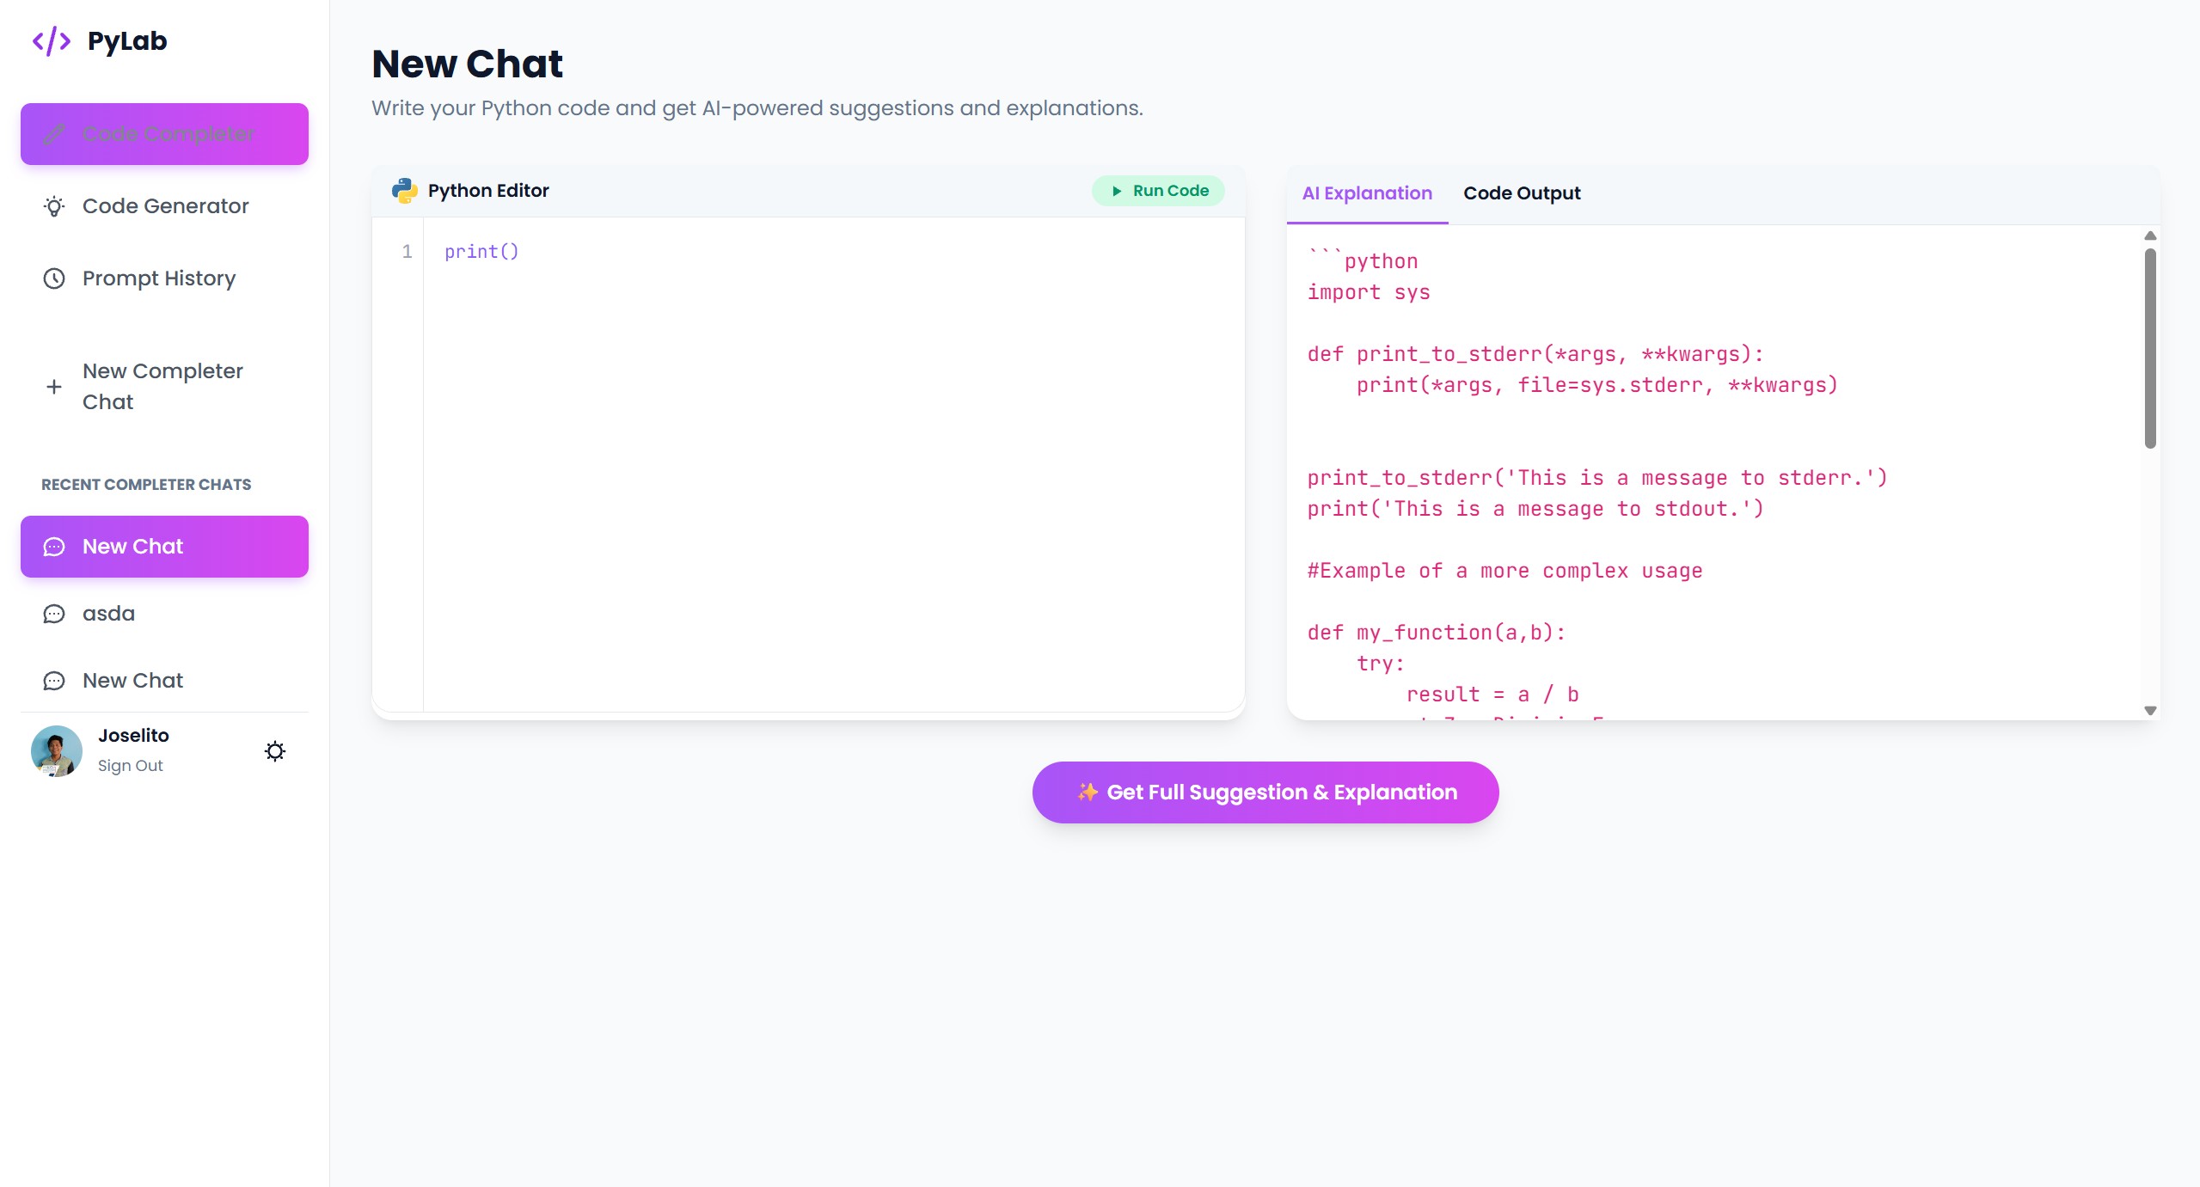Click into the print() line in editor
2200x1187 pixels.
point(481,252)
